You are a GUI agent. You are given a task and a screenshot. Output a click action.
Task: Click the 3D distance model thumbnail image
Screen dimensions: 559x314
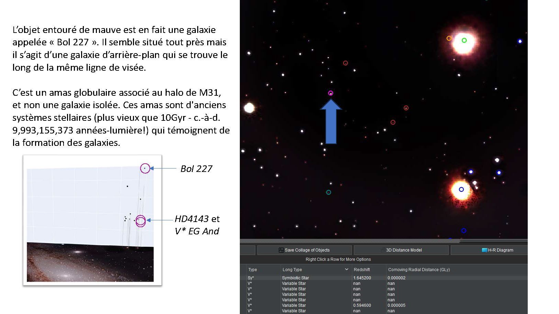click(92, 220)
